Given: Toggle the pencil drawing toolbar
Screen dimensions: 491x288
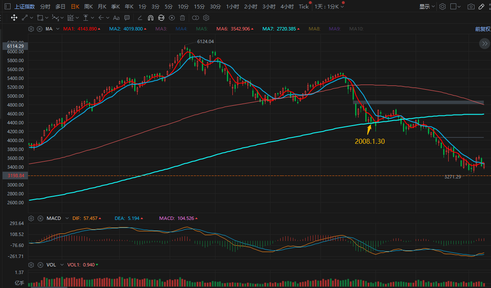Looking at the screenshot, I should pyautogui.click(x=481, y=6).
